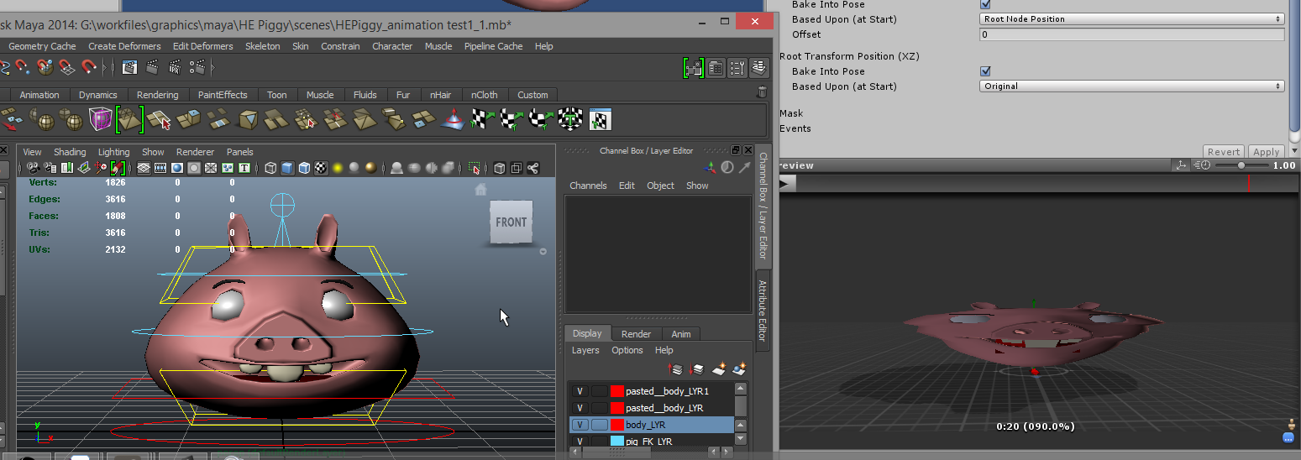This screenshot has height=460, width=1301.
Task: Switch to the Rendering shelf tab
Action: tap(157, 95)
